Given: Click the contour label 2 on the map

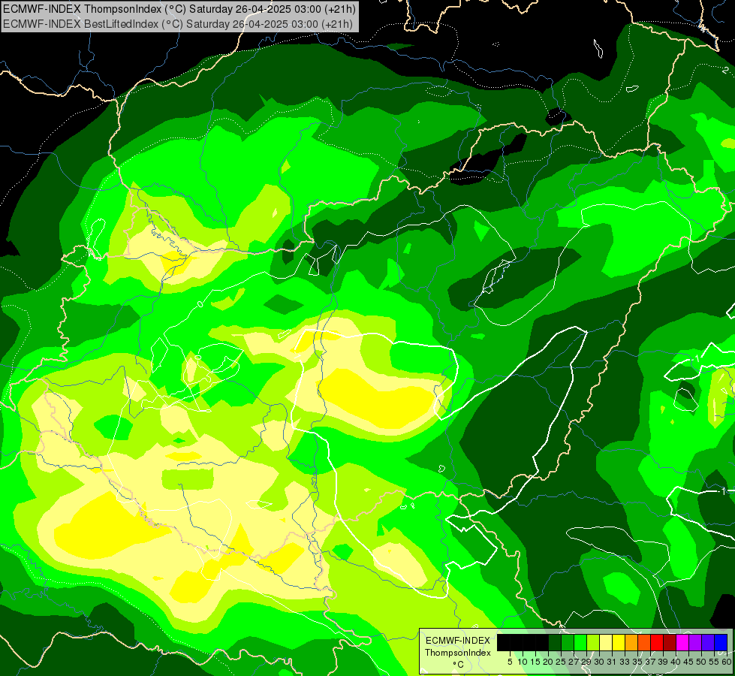Looking at the screenshot, I should 725,71.
